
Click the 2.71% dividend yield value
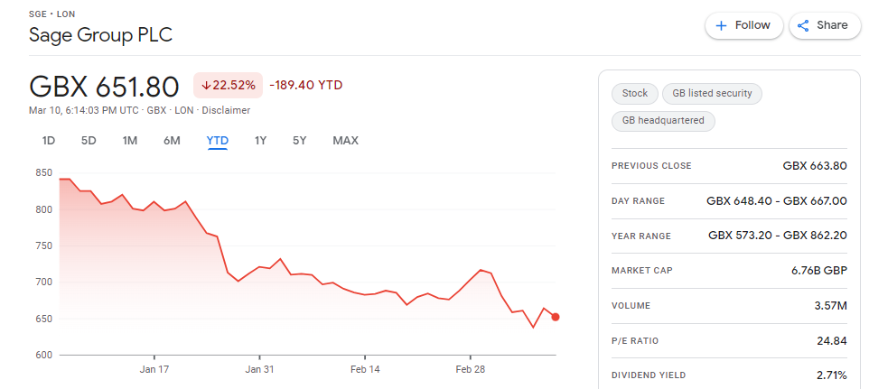pyautogui.click(x=831, y=375)
